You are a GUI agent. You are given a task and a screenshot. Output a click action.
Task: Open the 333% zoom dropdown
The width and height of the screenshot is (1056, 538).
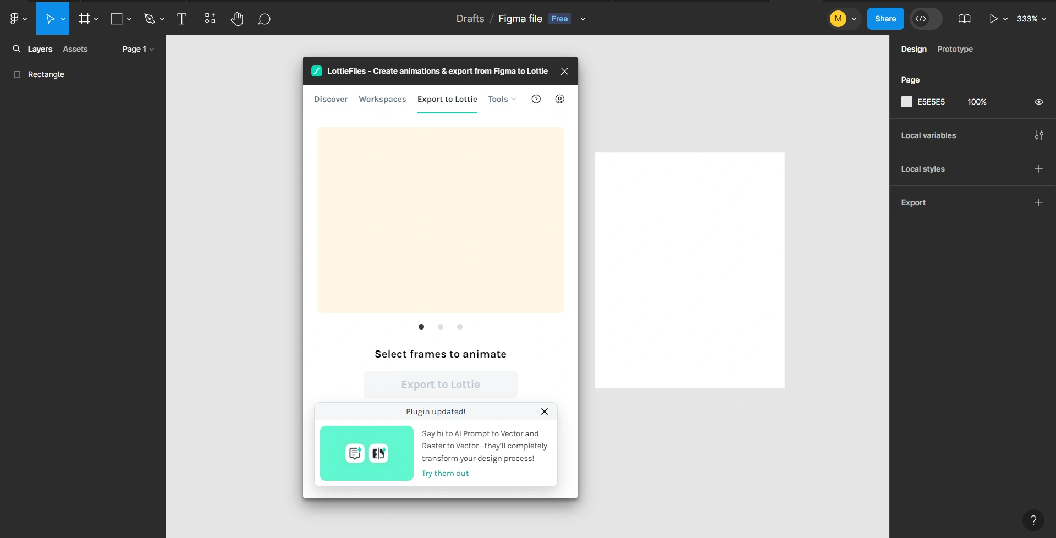point(1031,19)
